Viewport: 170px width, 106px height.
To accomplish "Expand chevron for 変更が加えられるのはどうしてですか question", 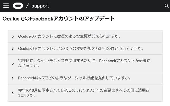I will 13,49.
